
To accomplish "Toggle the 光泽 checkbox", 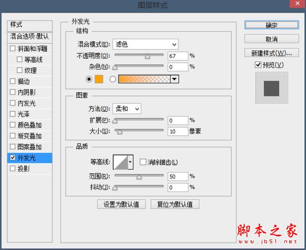I will click(x=13, y=114).
